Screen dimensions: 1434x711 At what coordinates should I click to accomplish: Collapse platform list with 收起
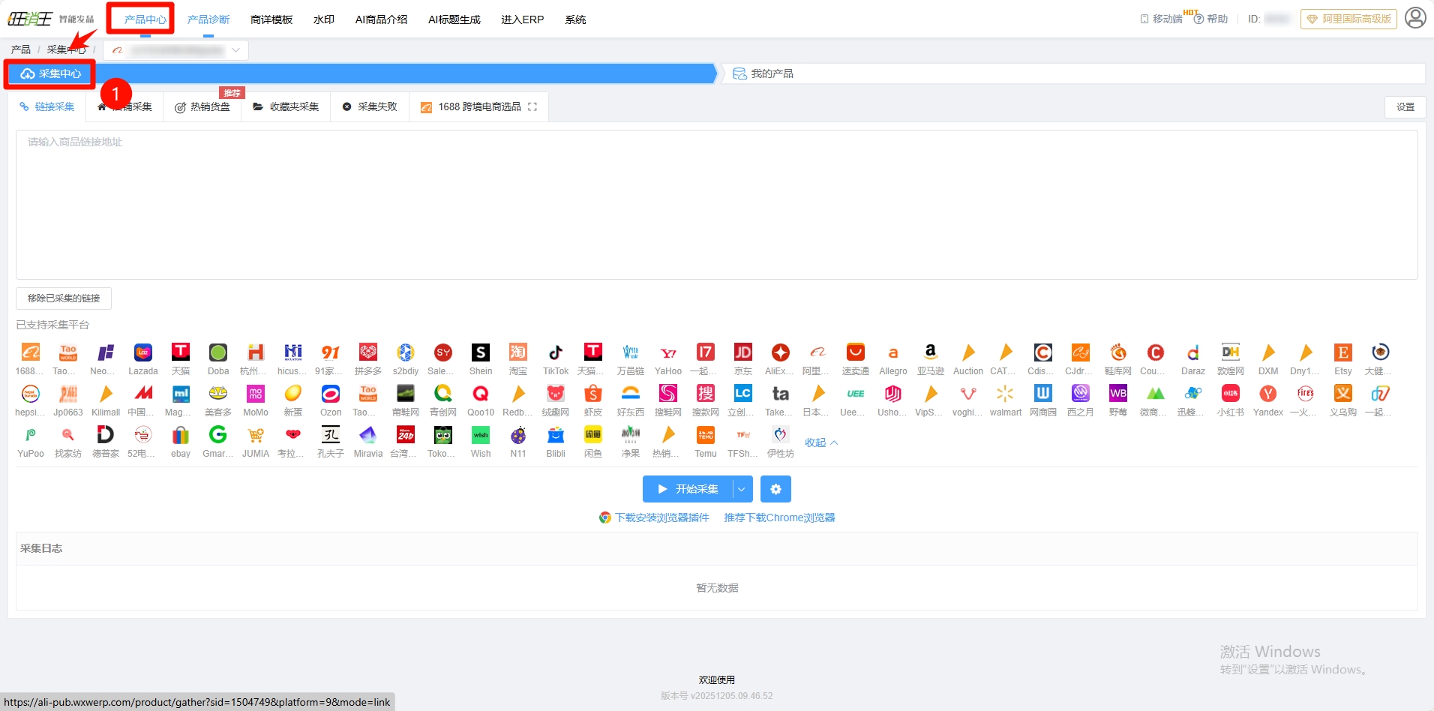click(x=820, y=442)
